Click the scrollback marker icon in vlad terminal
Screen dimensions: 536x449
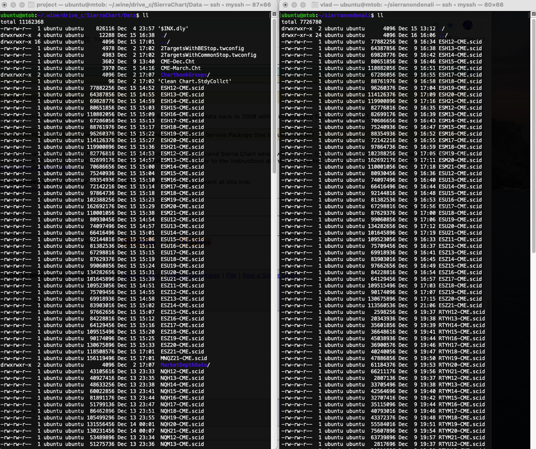534,15
